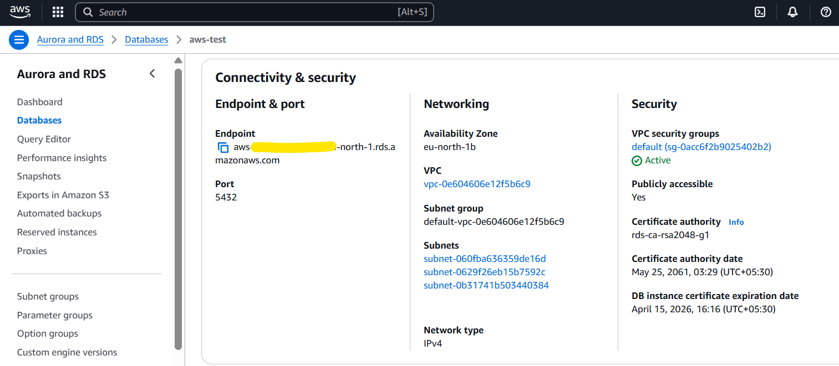Click the sidebar scroll up arrow

pyautogui.click(x=178, y=60)
